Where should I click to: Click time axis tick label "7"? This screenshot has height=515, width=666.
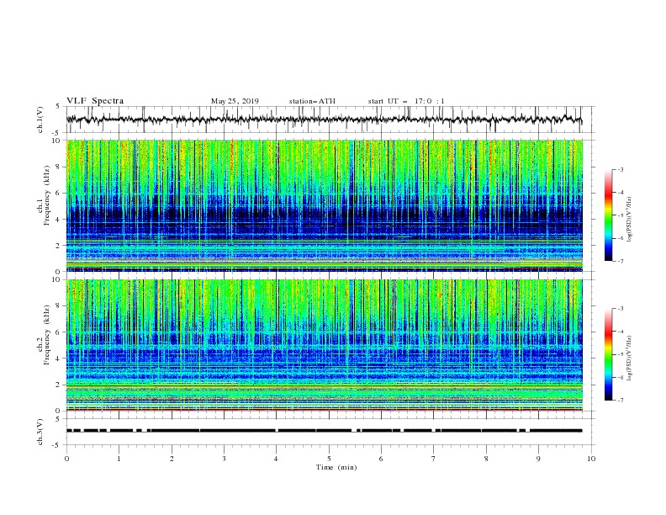click(433, 459)
